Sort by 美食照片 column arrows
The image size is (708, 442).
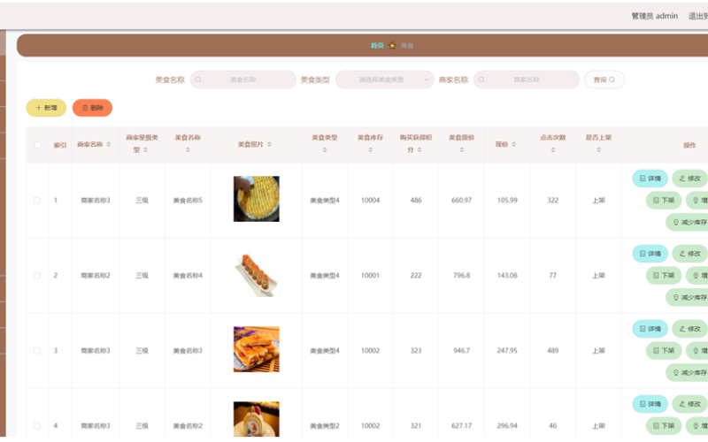point(269,144)
